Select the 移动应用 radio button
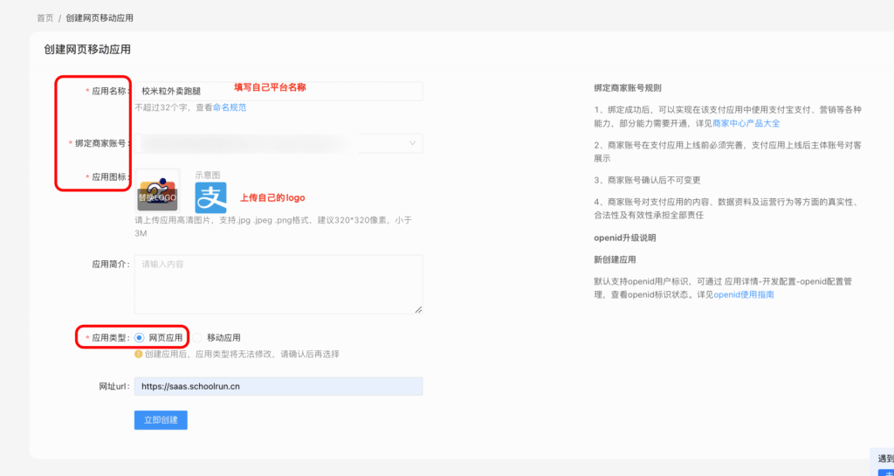 tap(197, 337)
